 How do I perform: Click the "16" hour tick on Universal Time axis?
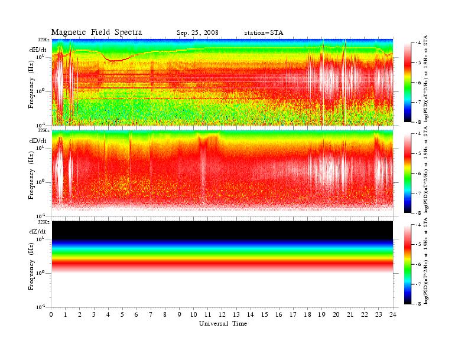(x=279, y=314)
